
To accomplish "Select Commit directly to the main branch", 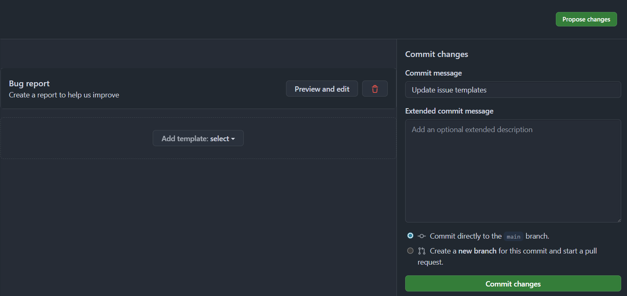I will pyautogui.click(x=410, y=236).
